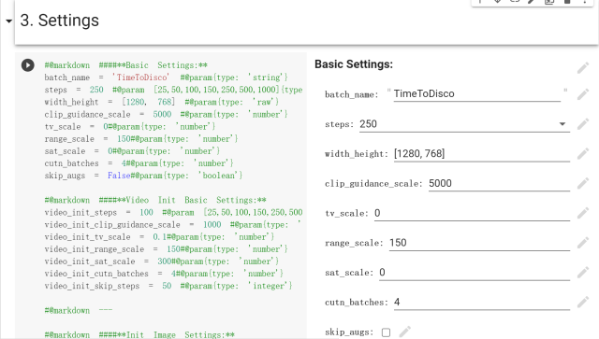Toggle the skip_augs checkbox
Image resolution: width=599 pixels, height=339 pixels.
pos(386,332)
